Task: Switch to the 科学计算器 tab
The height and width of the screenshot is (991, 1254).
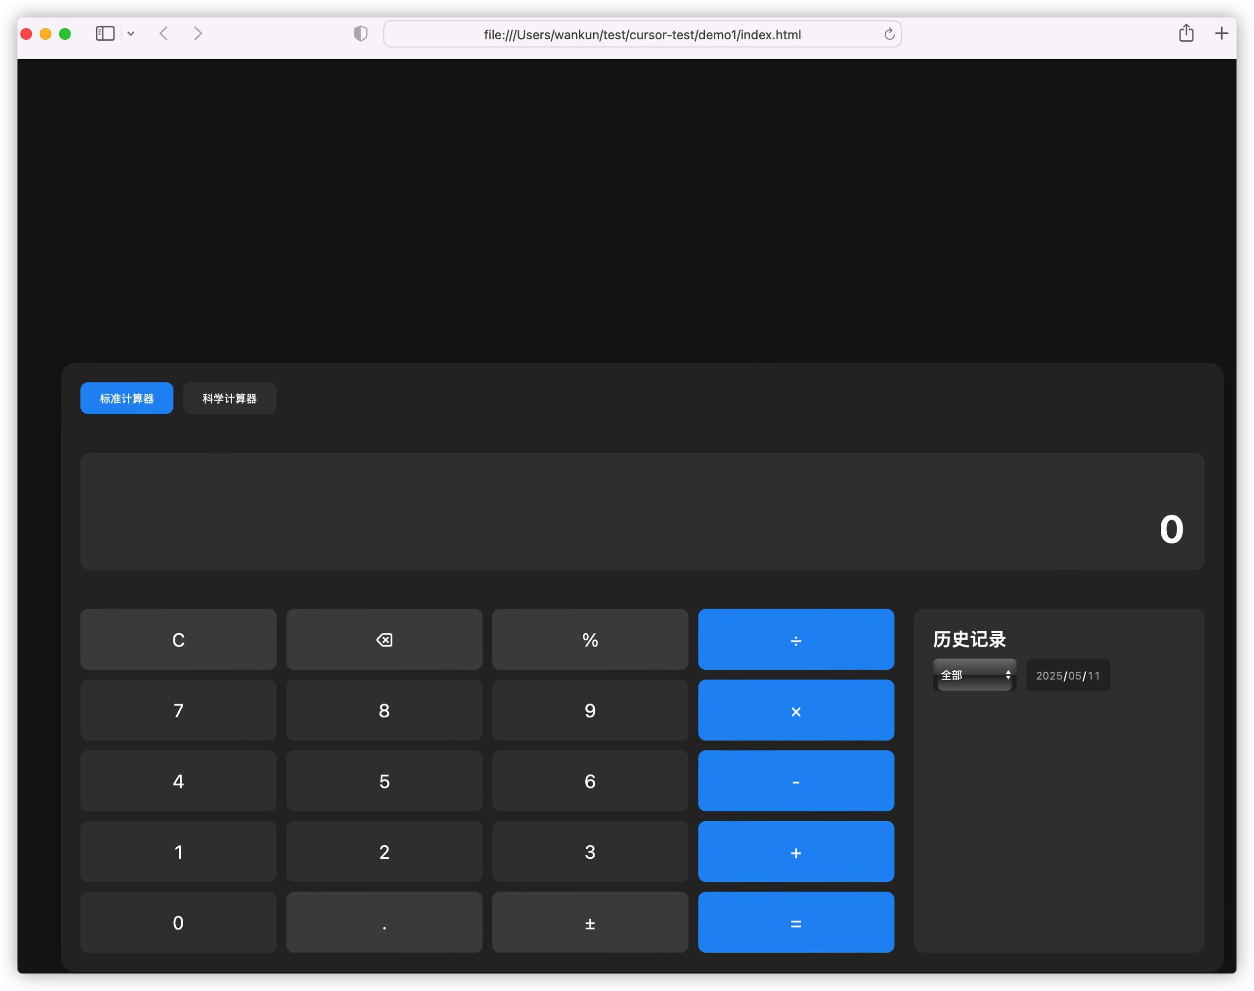Action: click(x=229, y=398)
